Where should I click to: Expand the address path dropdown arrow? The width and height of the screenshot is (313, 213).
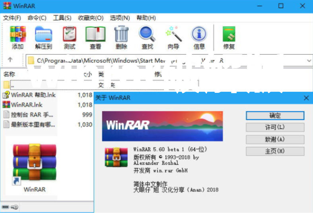coord(309,61)
